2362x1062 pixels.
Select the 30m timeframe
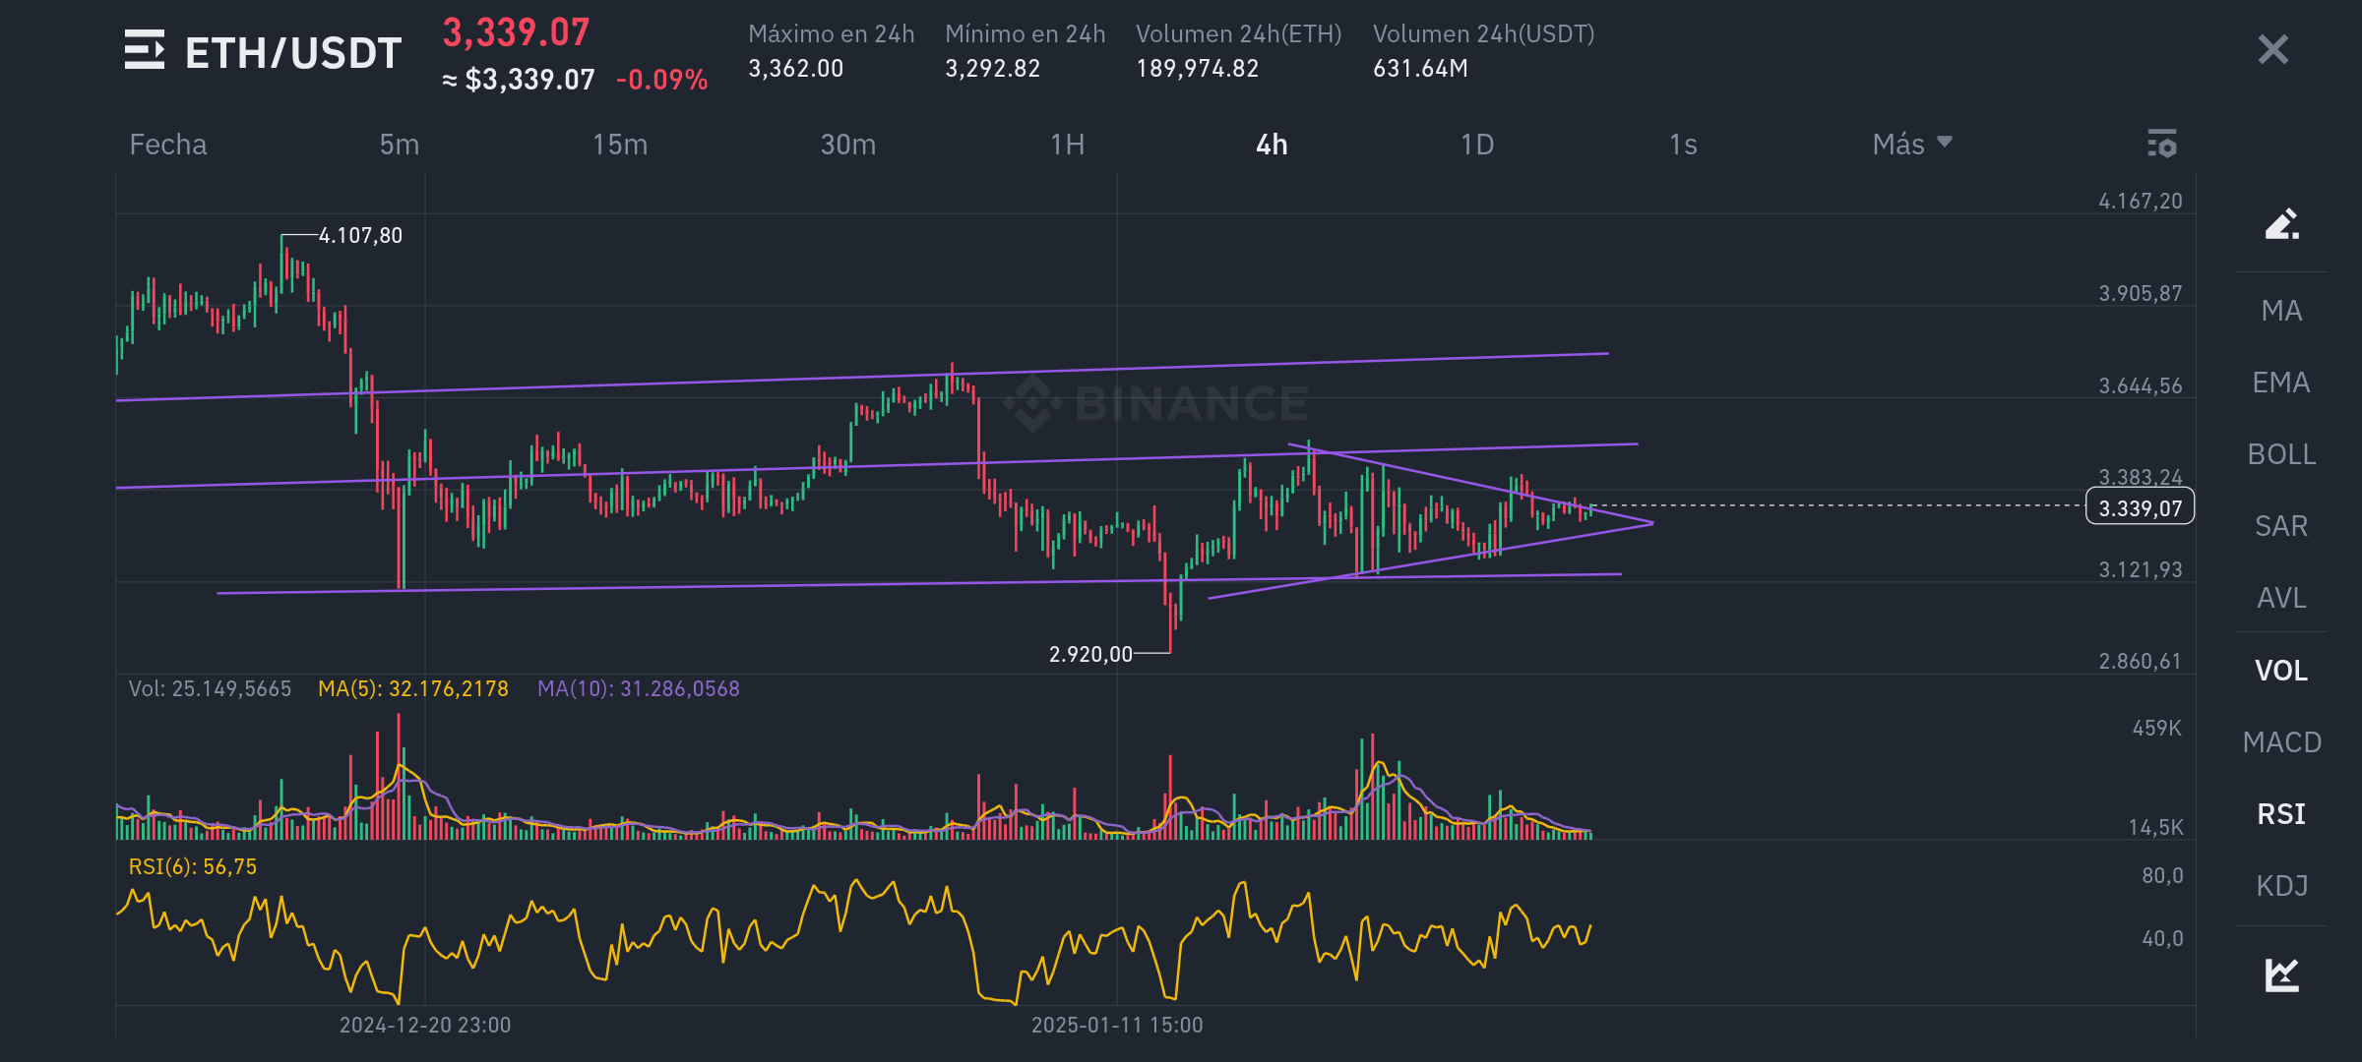(848, 145)
